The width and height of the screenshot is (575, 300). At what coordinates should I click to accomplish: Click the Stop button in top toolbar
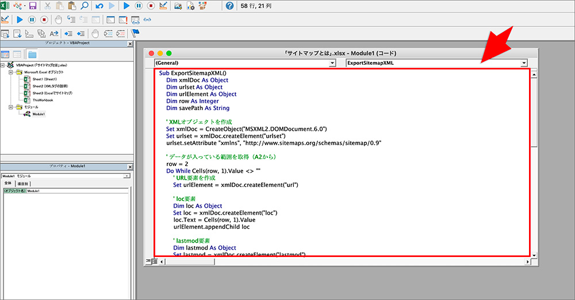tap(151, 6)
